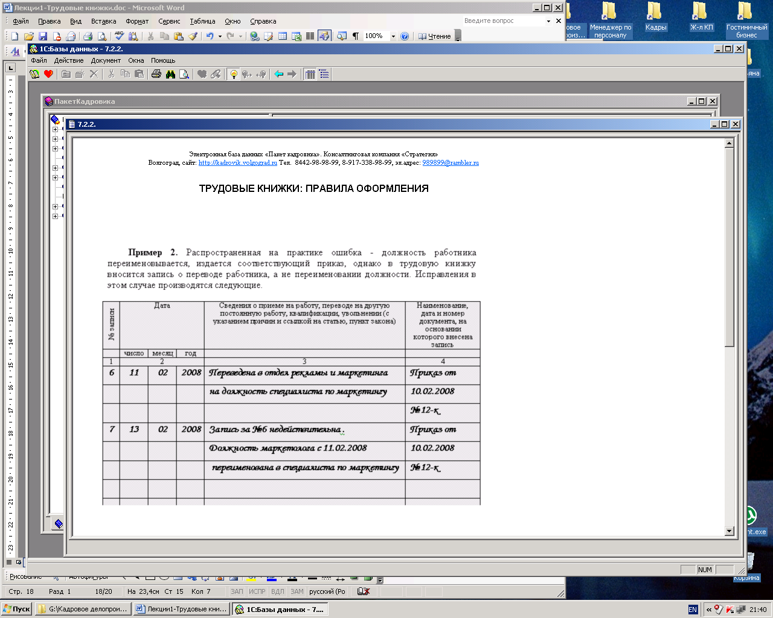Toggle ЗАМ overtype indicator in status bar
The width and height of the screenshot is (773, 618).
[x=297, y=591]
